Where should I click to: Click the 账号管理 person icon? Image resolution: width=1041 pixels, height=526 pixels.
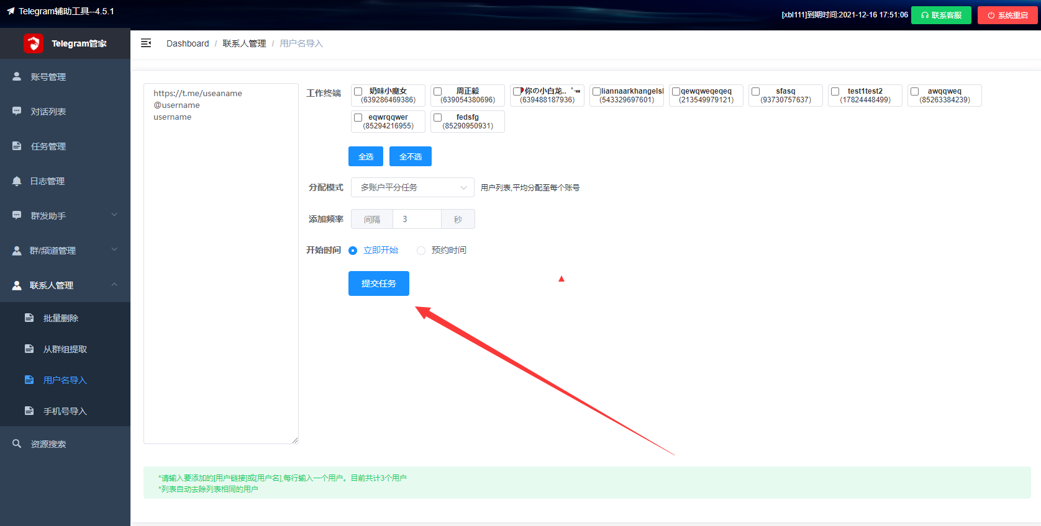coord(17,76)
